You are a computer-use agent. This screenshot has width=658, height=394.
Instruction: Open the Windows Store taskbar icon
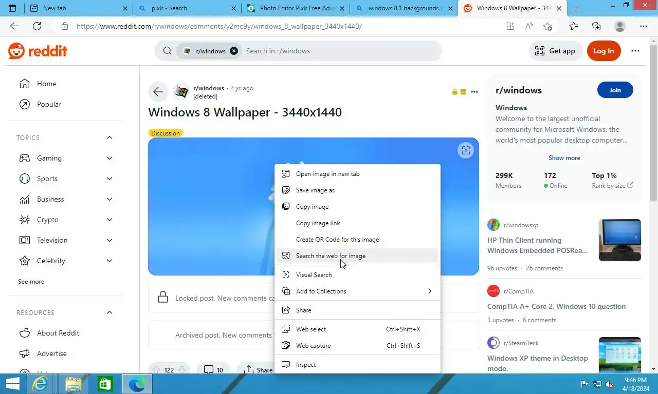click(x=105, y=384)
